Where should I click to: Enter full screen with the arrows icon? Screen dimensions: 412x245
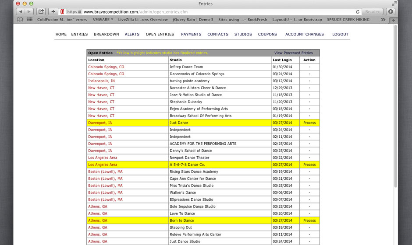(x=394, y=3)
